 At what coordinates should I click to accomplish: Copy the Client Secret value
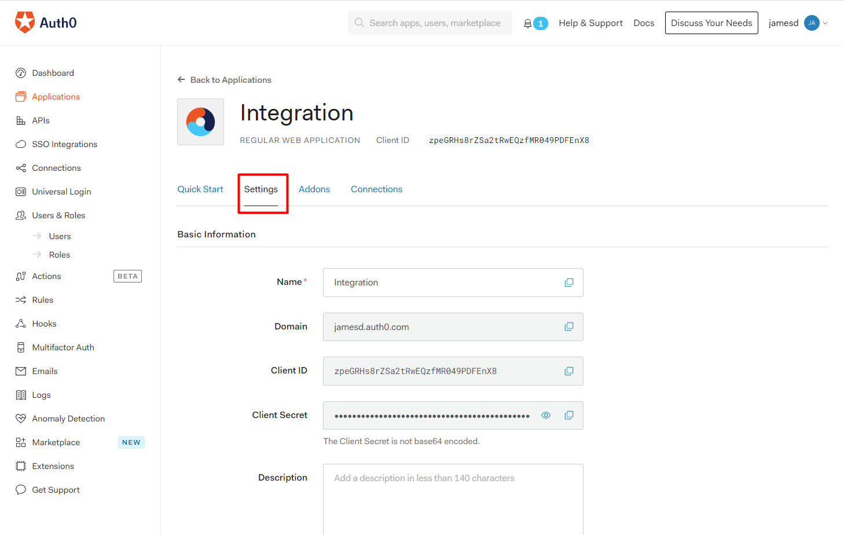pyautogui.click(x=569, y=415)
